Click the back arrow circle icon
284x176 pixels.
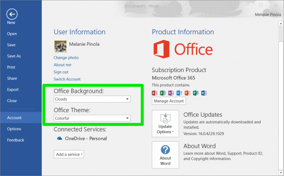coord(12,14)
